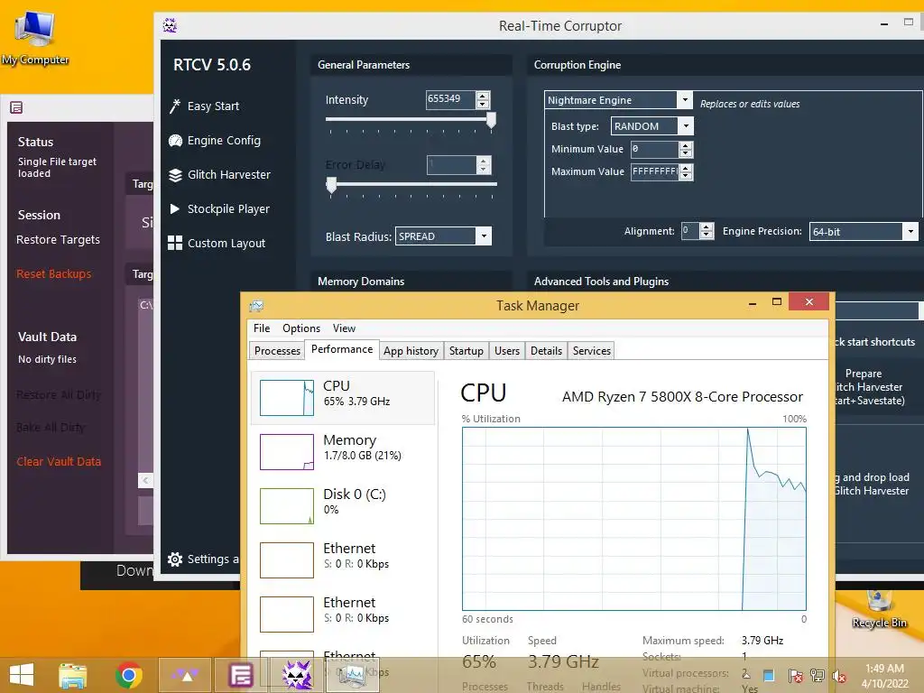Select the first Ethernet performance item
The height and width of the screenshot is (693, 924).
pyautogui.click(x=343, y=560)
